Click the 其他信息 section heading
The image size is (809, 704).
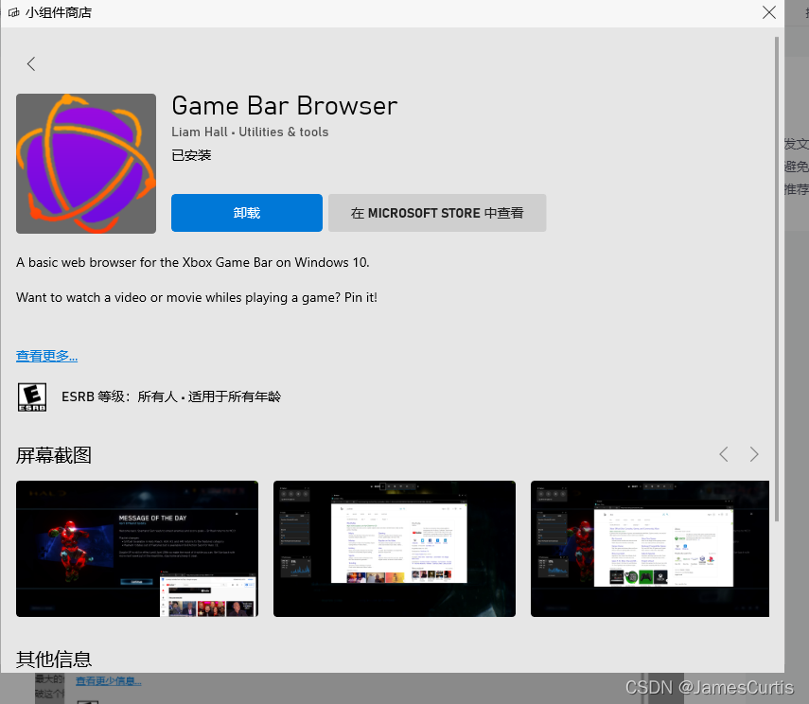pyautogui.click(x=54, y=660)
